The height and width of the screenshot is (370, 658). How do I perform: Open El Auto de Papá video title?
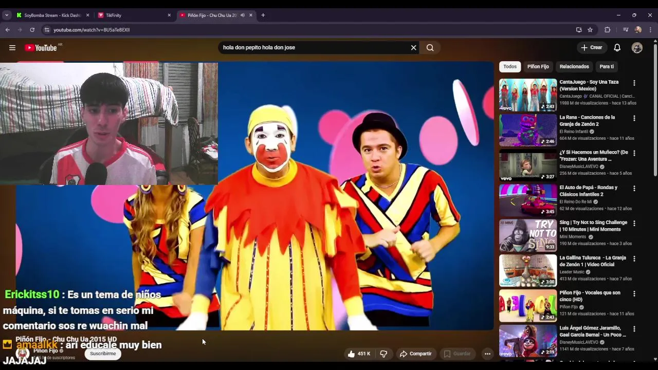pyautogui.click(x=588, y=191)
